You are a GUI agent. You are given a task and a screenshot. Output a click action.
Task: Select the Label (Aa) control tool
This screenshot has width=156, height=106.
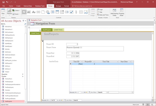click(33, 12)
